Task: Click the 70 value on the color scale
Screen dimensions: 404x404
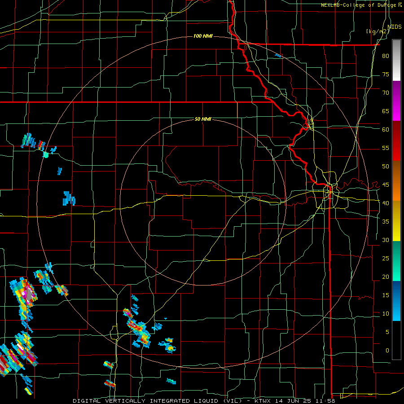Action: [x=386, y=93]
